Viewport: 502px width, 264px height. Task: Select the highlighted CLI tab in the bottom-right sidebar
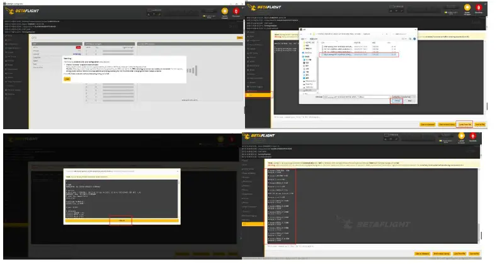tap(253, 224)
